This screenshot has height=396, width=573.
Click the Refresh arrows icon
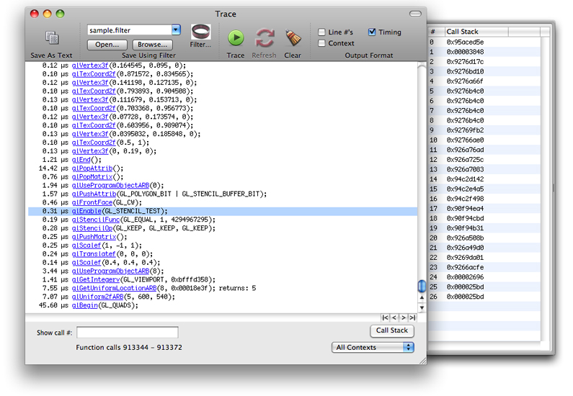[x=265, y=37]
